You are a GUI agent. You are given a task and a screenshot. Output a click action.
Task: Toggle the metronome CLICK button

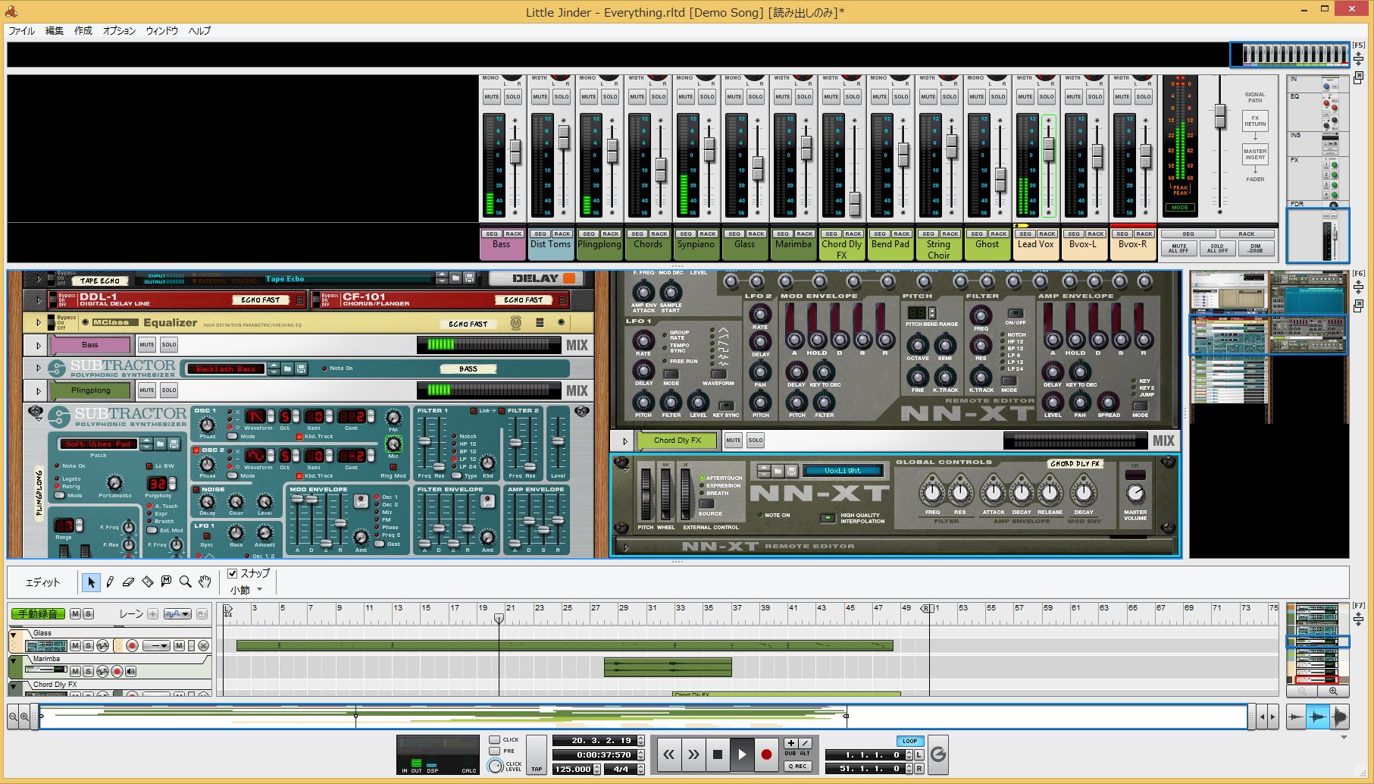tap(495, 740)
